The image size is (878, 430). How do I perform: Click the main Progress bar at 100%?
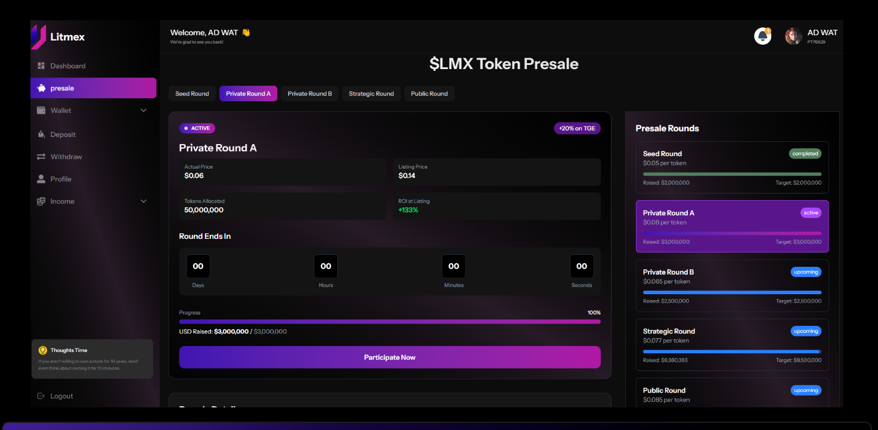click(x=390, y=322)
